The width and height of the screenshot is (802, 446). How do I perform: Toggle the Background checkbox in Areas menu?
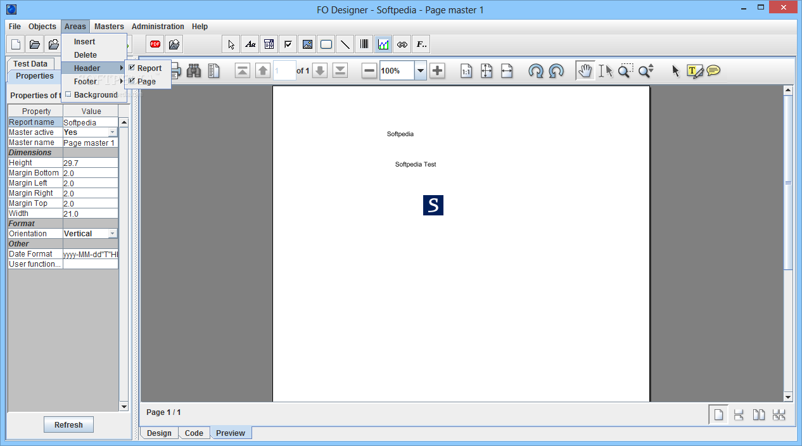tap(68, 94)
